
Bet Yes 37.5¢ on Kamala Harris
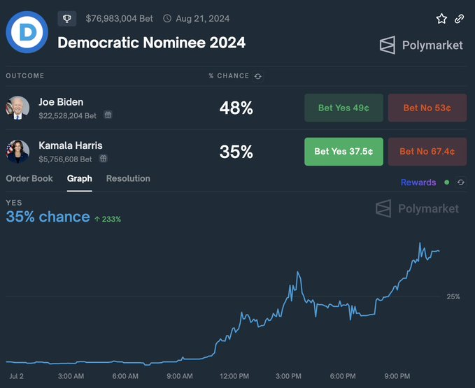pyautogui.click(x=343, y=151)
